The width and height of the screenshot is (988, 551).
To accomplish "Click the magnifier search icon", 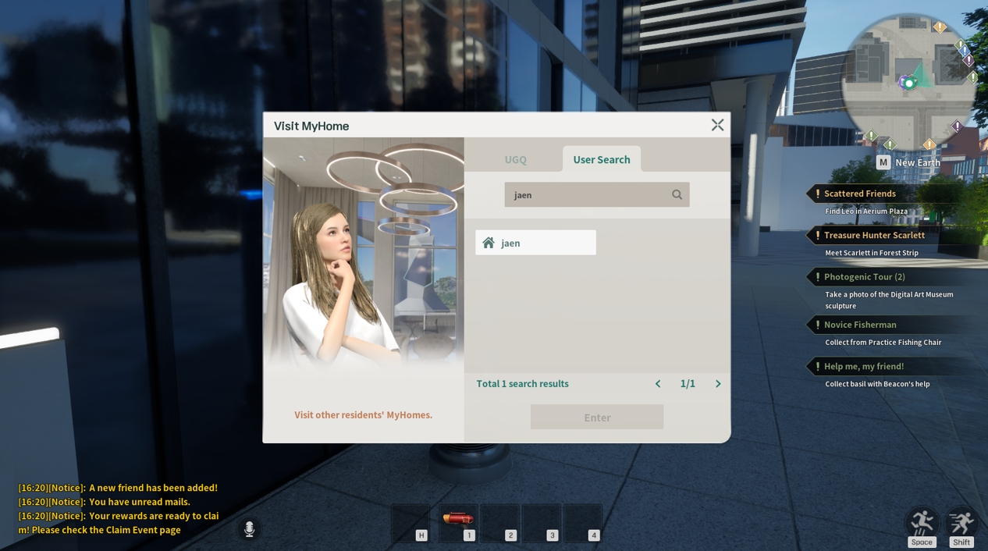I will (x=677, y=195).
